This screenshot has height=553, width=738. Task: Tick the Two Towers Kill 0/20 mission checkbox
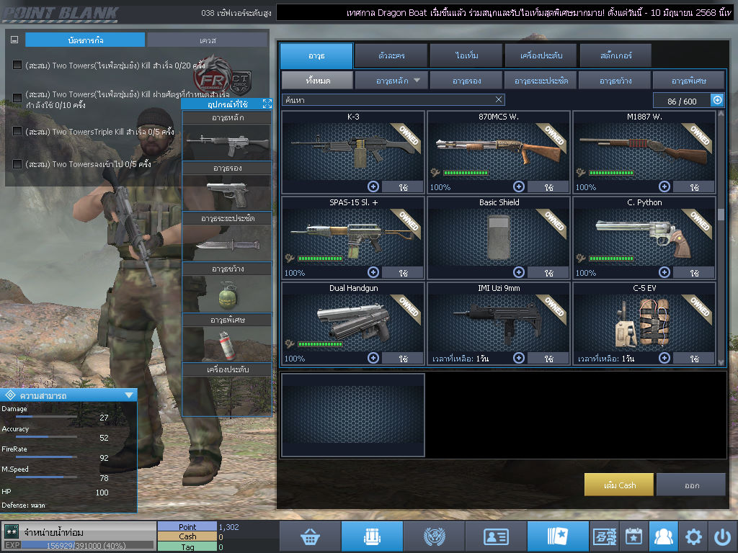point(17,65)
